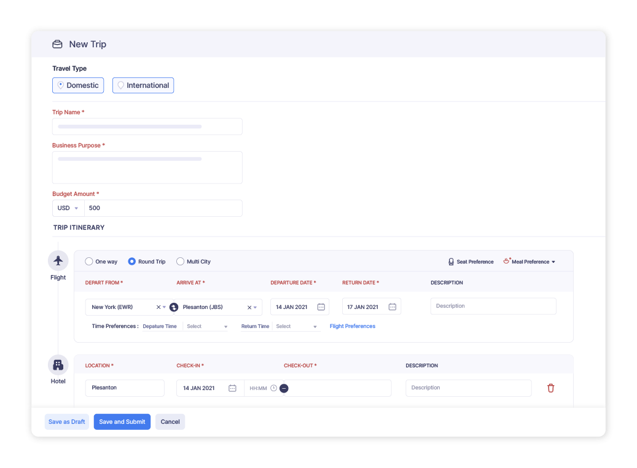Click inside the Trip Name field
The height and width of the screenshot is (468, 637).
(x=147, y=127)
